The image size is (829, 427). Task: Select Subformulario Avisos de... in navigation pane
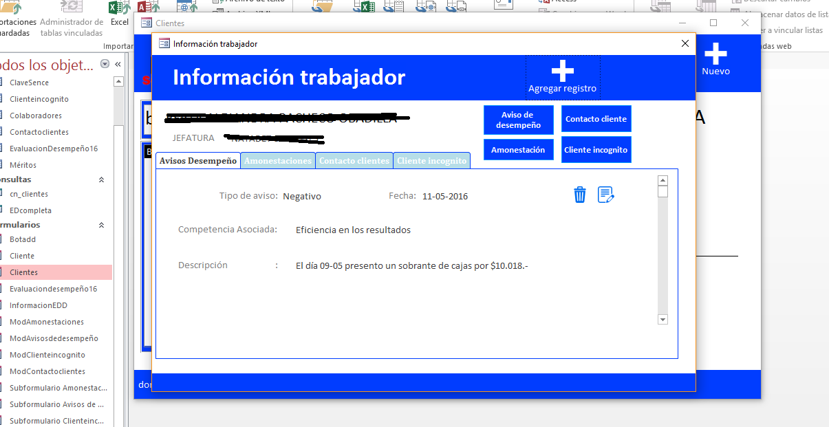57,404
